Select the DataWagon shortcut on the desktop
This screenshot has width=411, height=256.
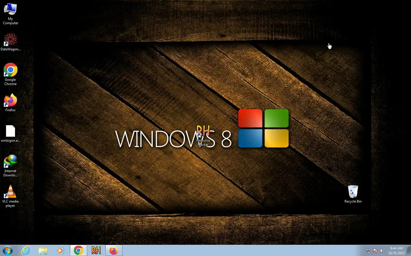coord(11,42)
